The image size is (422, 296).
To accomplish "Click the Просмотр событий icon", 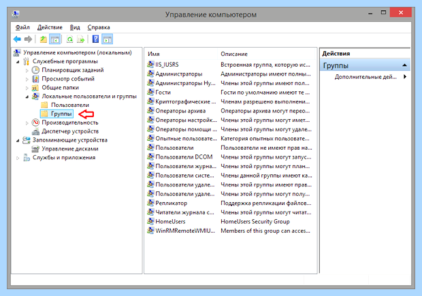I will click(35, 79).
